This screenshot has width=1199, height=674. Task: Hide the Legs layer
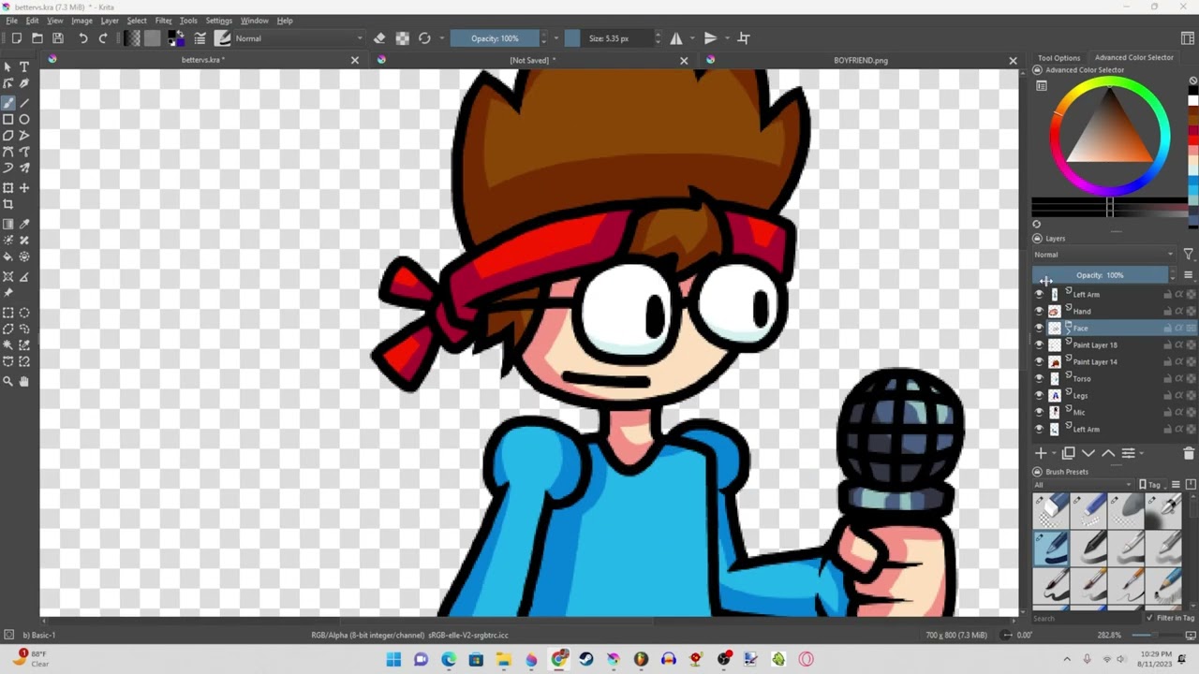[x=1039, y=395]
